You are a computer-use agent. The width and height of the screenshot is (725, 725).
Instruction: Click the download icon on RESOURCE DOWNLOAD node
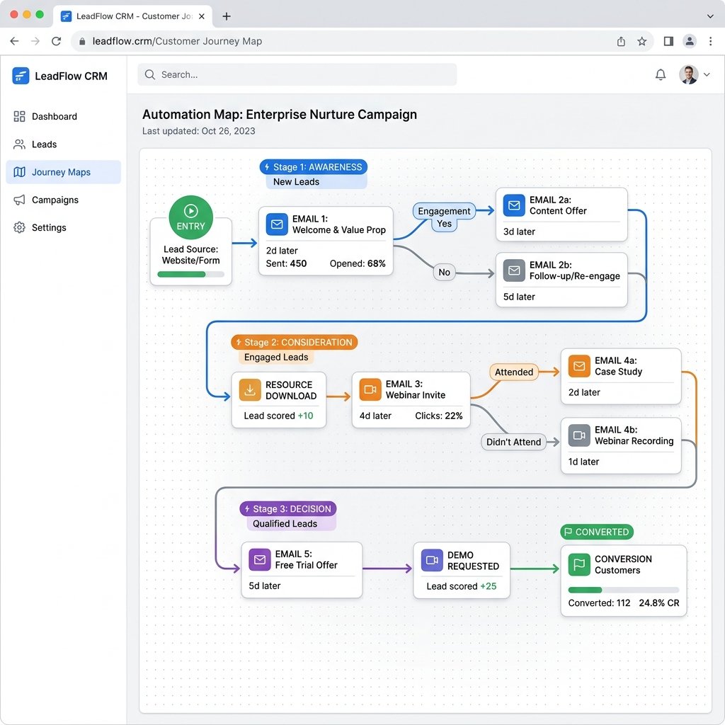249,389
